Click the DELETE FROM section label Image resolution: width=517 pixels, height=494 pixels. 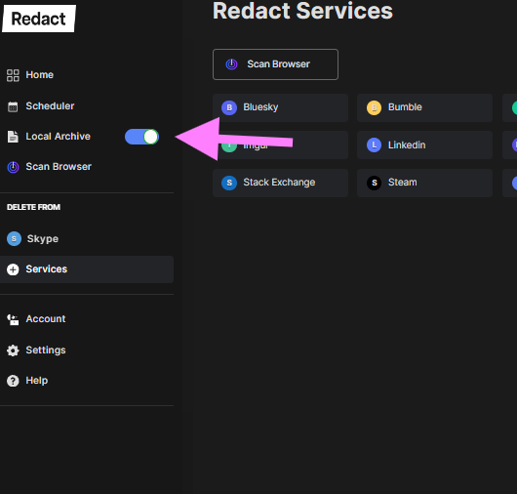[x=33, y=207]
